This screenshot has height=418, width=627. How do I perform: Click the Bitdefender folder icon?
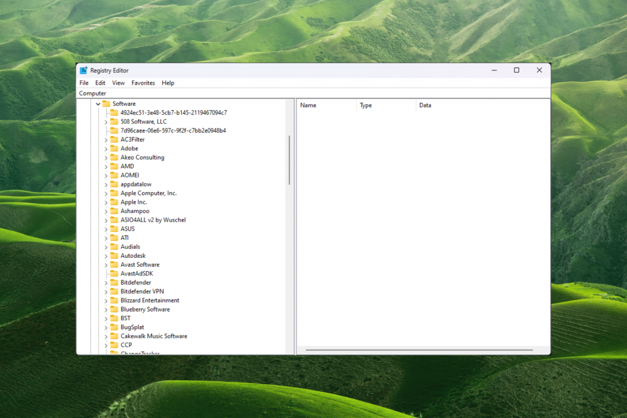point(115,283)
